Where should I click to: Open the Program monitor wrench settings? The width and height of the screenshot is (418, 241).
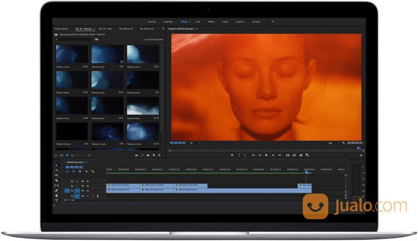coord(344,143)
